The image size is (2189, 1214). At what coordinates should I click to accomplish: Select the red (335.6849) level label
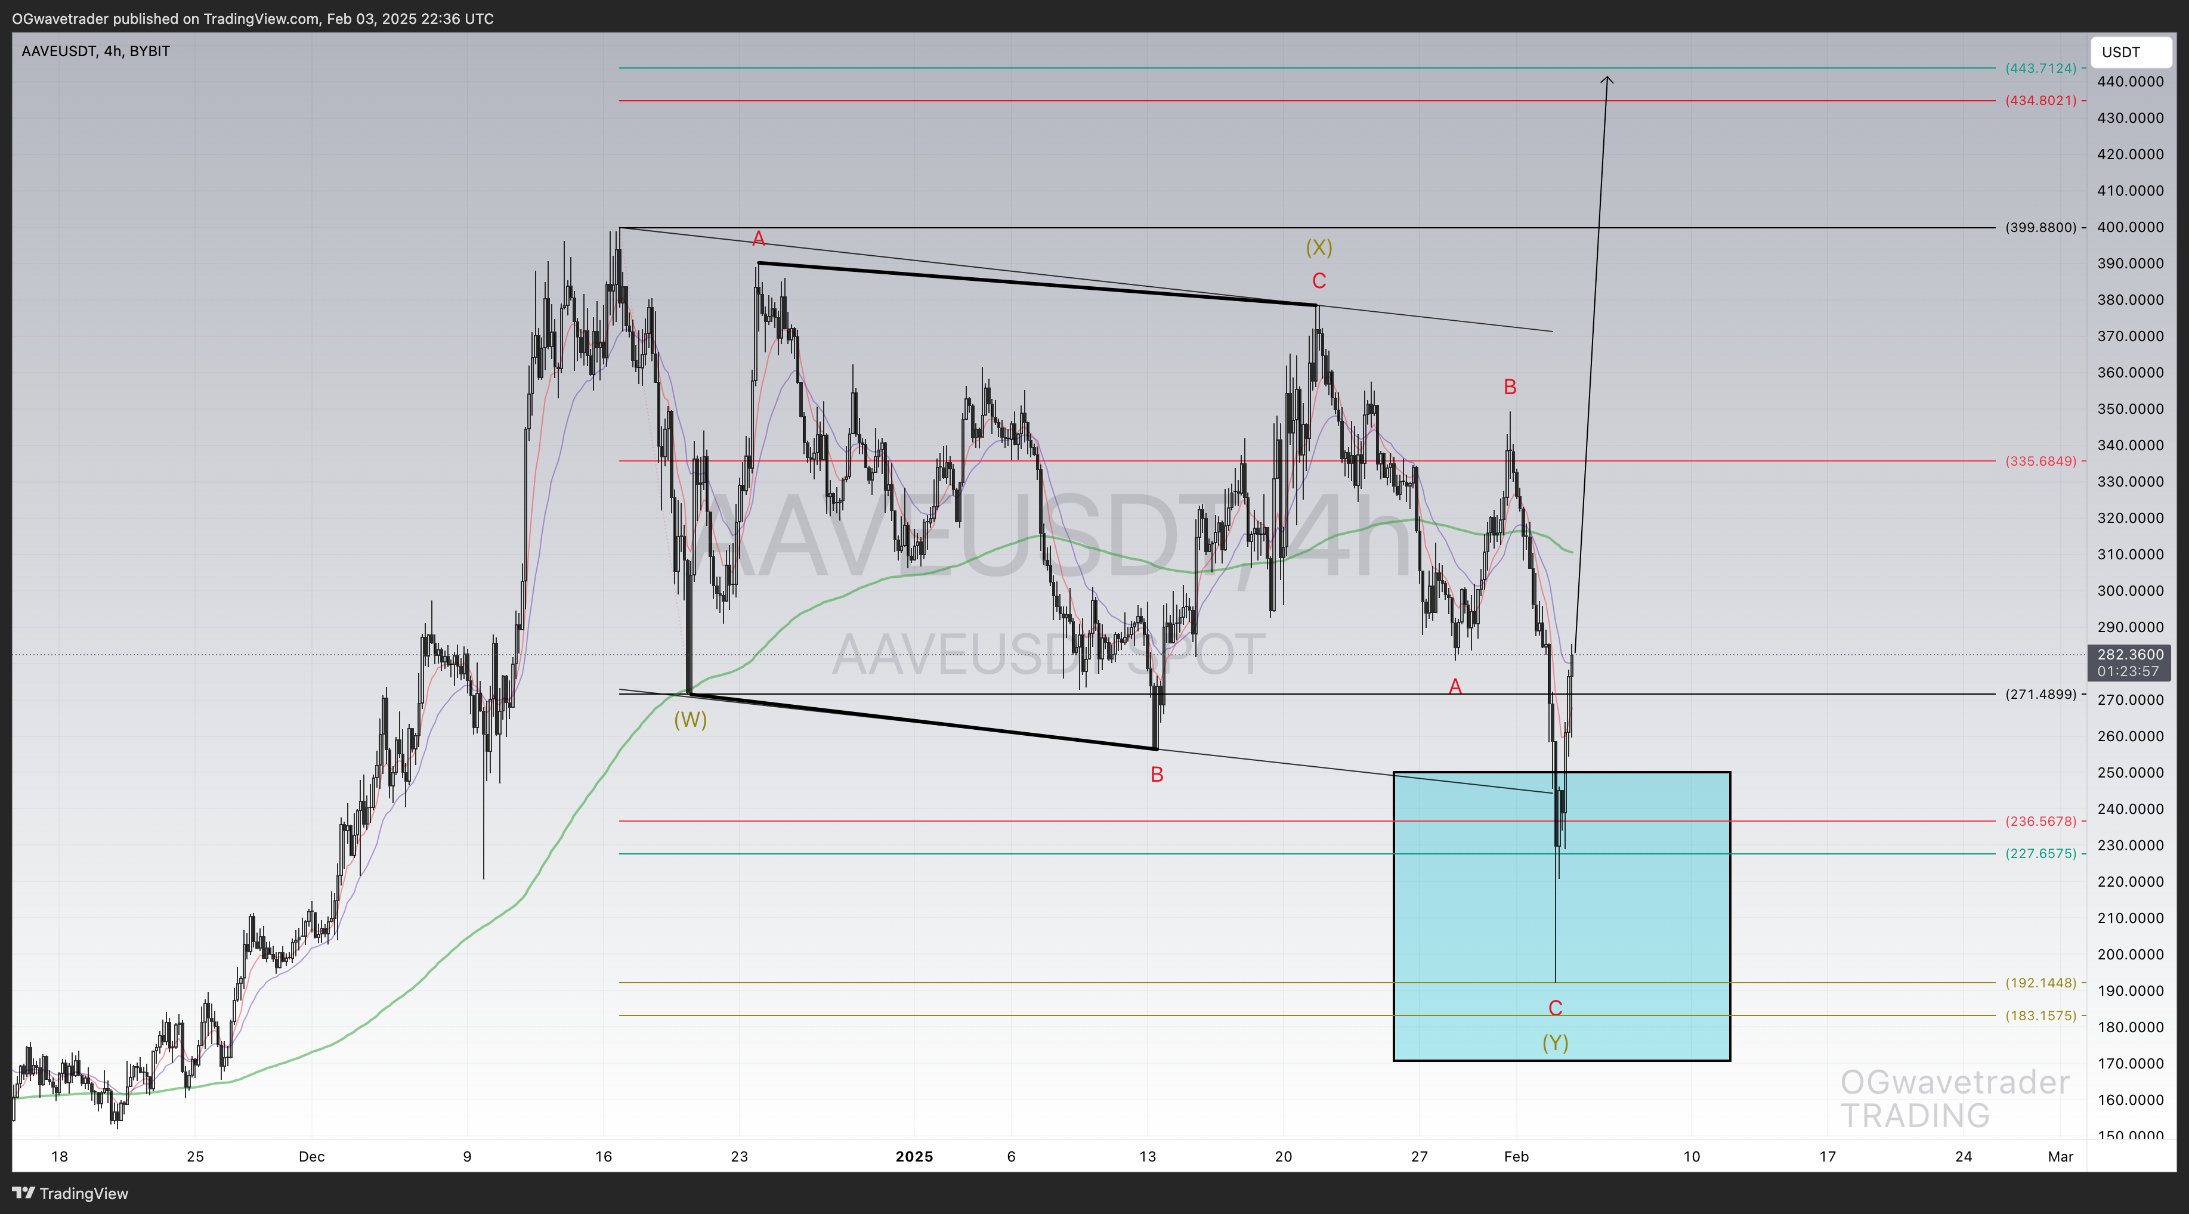coord(2040,462)
